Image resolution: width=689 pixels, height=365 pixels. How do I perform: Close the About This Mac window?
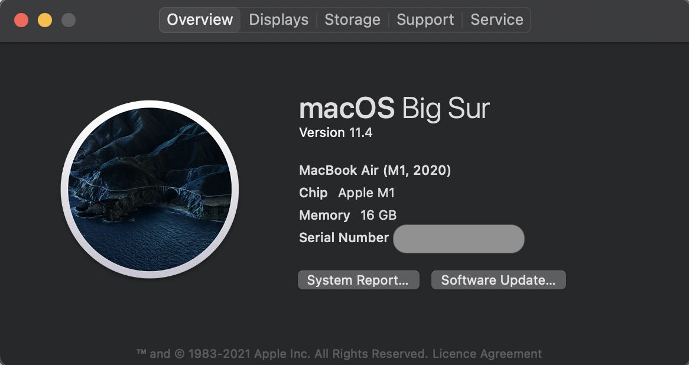coord(21,20)
